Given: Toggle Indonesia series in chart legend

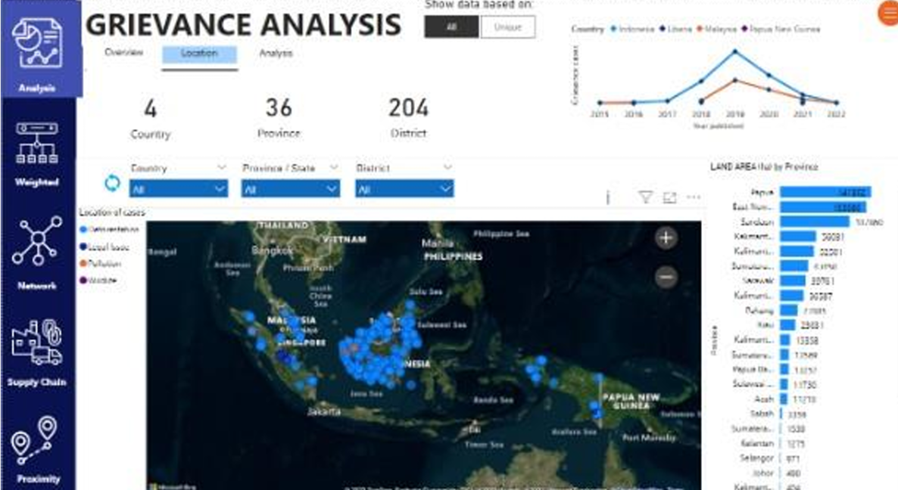Looking at the screenshot, I should [632, 29].
